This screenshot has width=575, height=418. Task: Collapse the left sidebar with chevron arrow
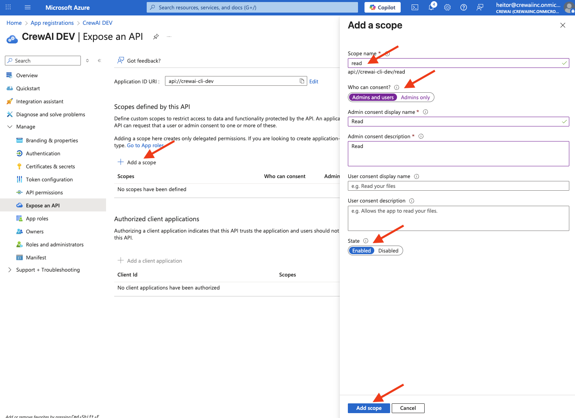pos(99,60)
